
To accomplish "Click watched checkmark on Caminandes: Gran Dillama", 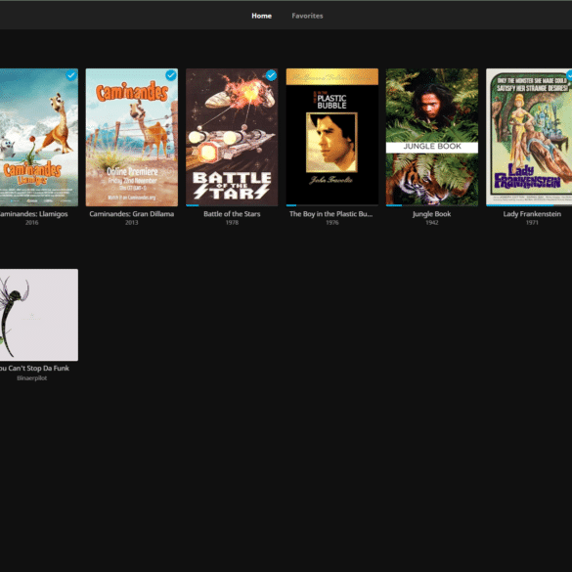I will 171,75.
